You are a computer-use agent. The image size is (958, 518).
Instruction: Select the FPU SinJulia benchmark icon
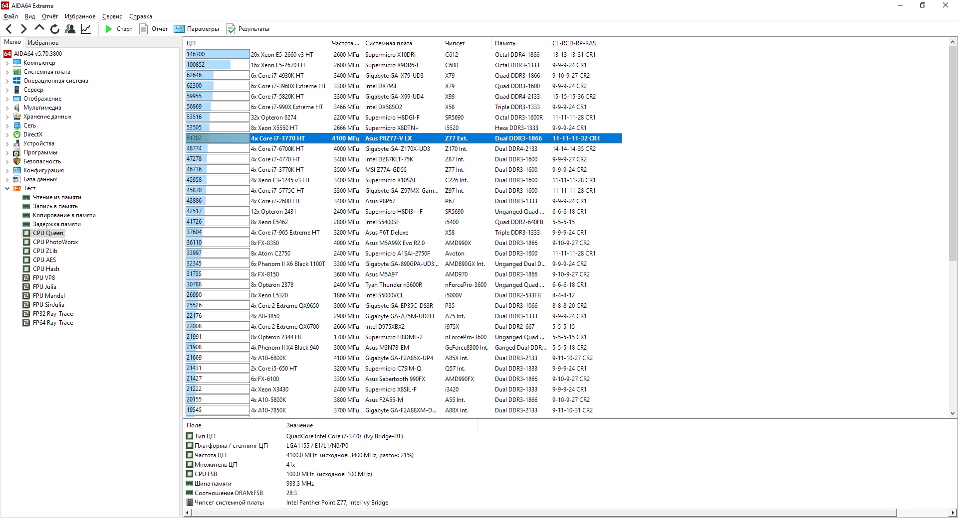(x=26, y=305)
